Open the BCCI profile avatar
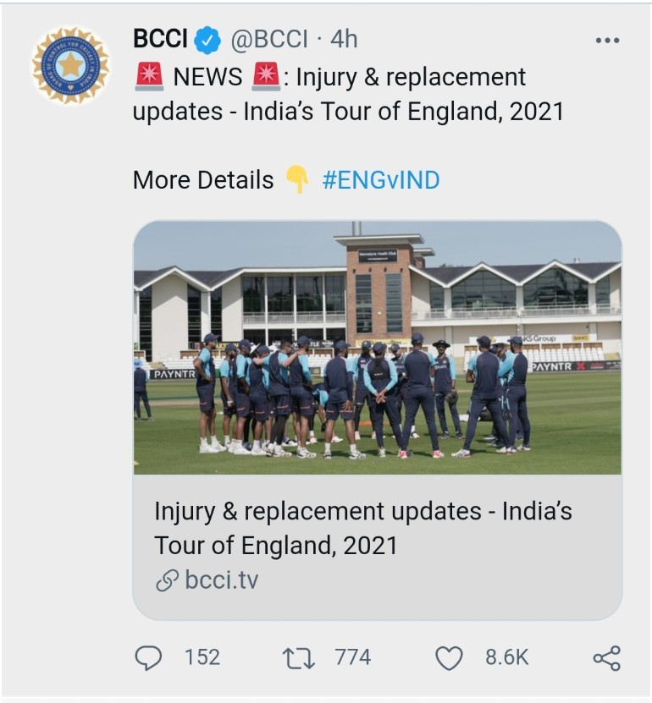Viewport: 652px width, 703px height. pos(70,65)
